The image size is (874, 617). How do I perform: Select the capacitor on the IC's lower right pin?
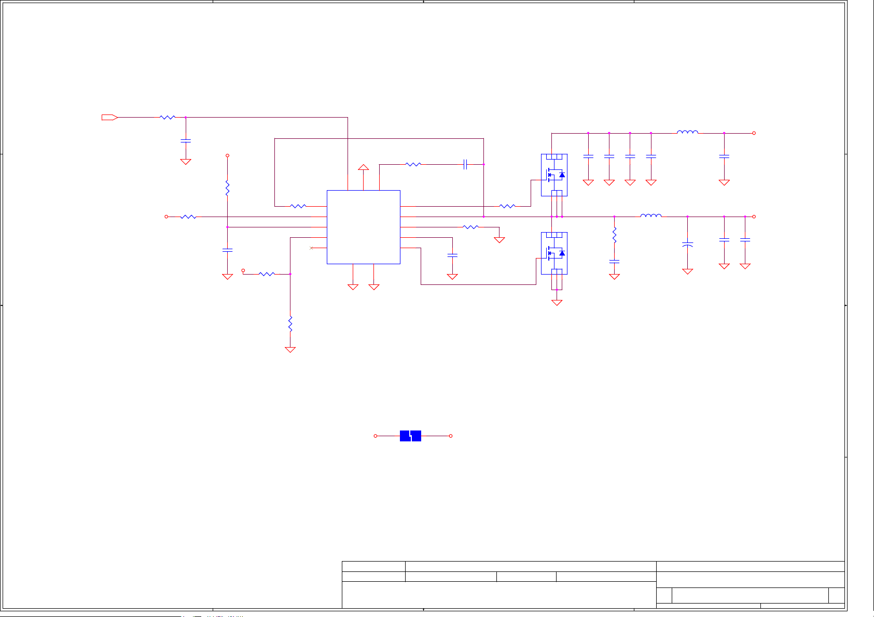click(452, 255)
